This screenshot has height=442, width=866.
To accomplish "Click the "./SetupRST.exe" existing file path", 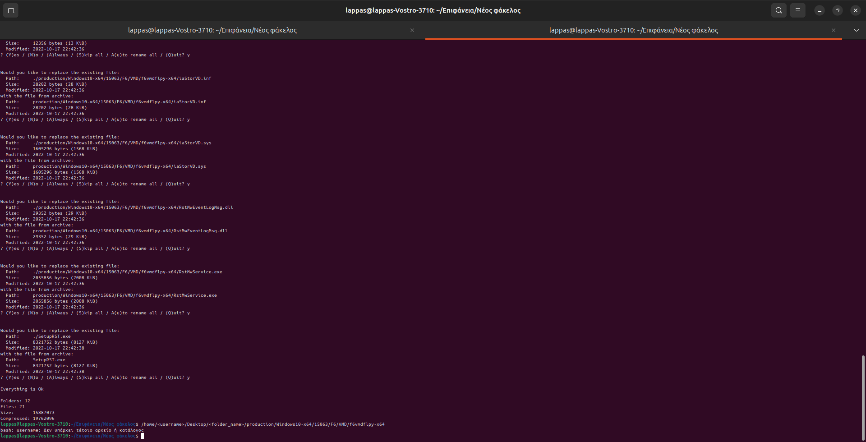I will click(x=51, y=336).
